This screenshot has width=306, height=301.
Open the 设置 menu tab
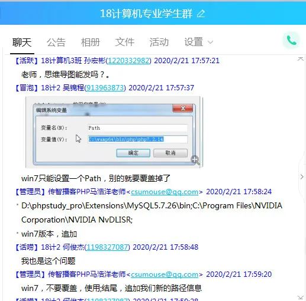(x=194, y=42)
